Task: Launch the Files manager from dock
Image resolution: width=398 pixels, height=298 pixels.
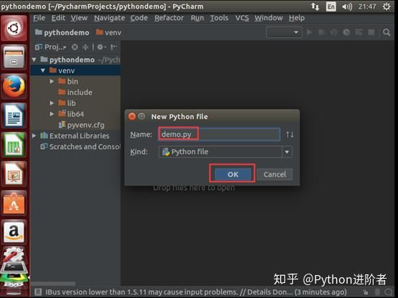Action: tap(14, 57)
